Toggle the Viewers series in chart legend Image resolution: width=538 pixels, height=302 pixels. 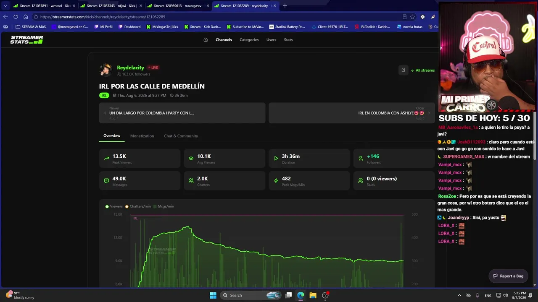coord(114,206)
